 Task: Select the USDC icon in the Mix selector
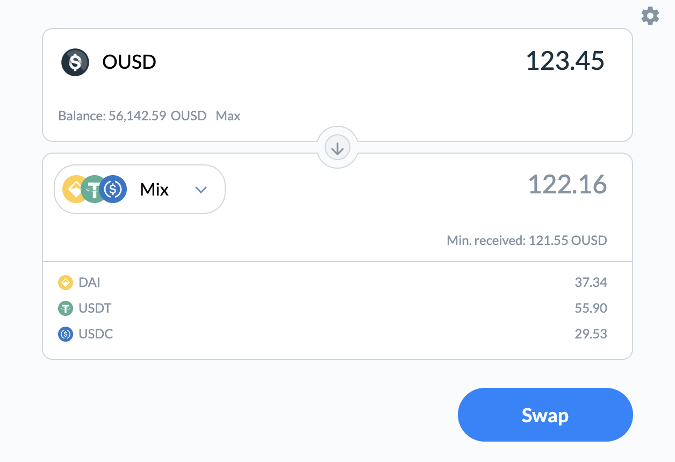click(113, 189)
